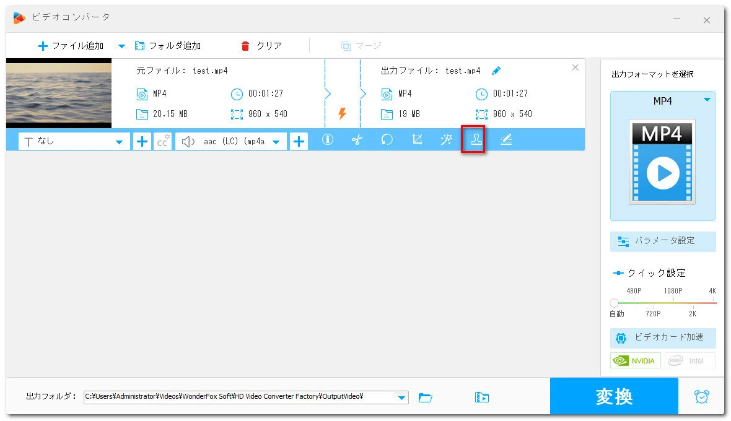Click the ビデオカード加速 button
The width and height of the screenshot is (731, 421).
click(662, 337)
